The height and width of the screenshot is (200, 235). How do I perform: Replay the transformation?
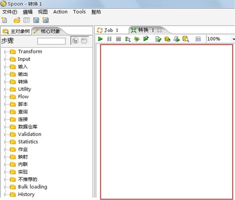146,39
